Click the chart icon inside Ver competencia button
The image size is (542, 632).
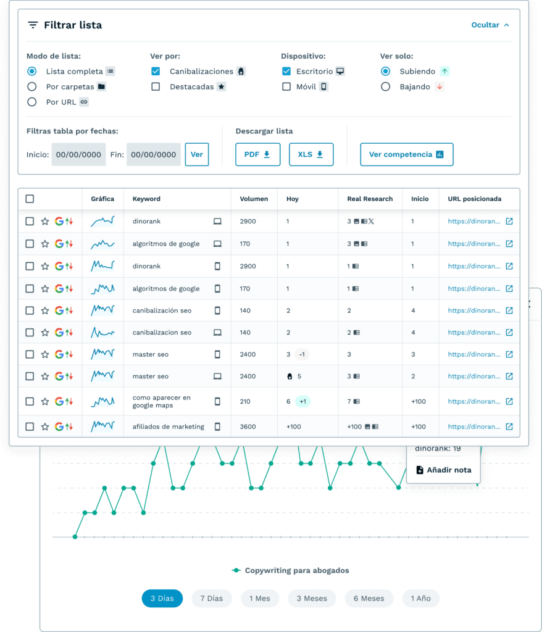[440, 154]
